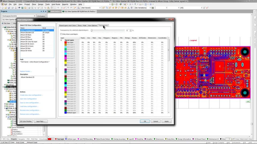Screen dimensions: 257x144
Task: Click 'Save as view configuration' link
Action: (x=30, y=103)
